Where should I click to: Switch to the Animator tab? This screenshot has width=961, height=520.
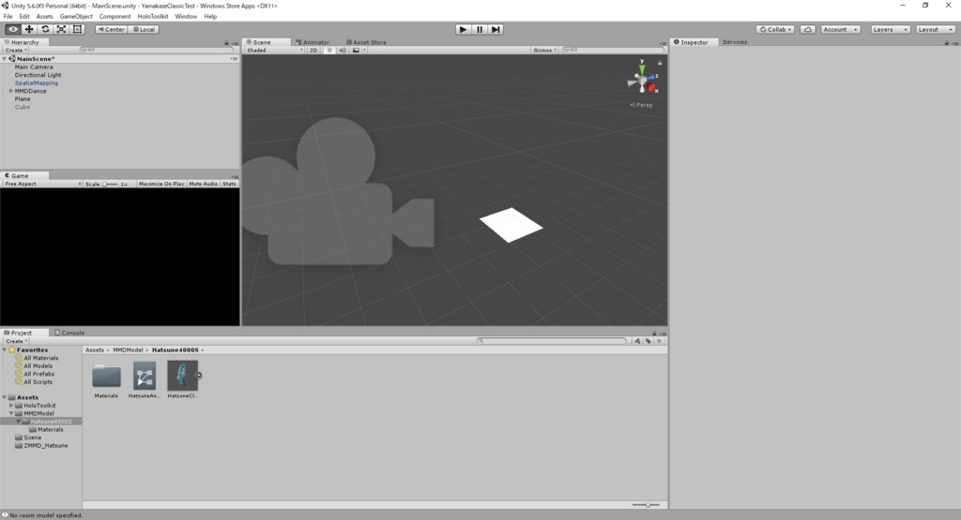coord(313,43)
